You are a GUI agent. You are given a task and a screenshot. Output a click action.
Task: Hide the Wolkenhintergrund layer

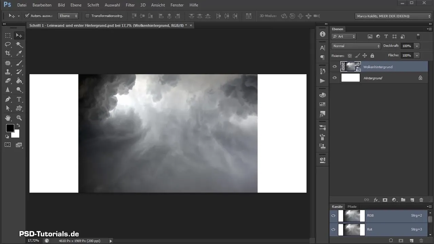point(335,67)
